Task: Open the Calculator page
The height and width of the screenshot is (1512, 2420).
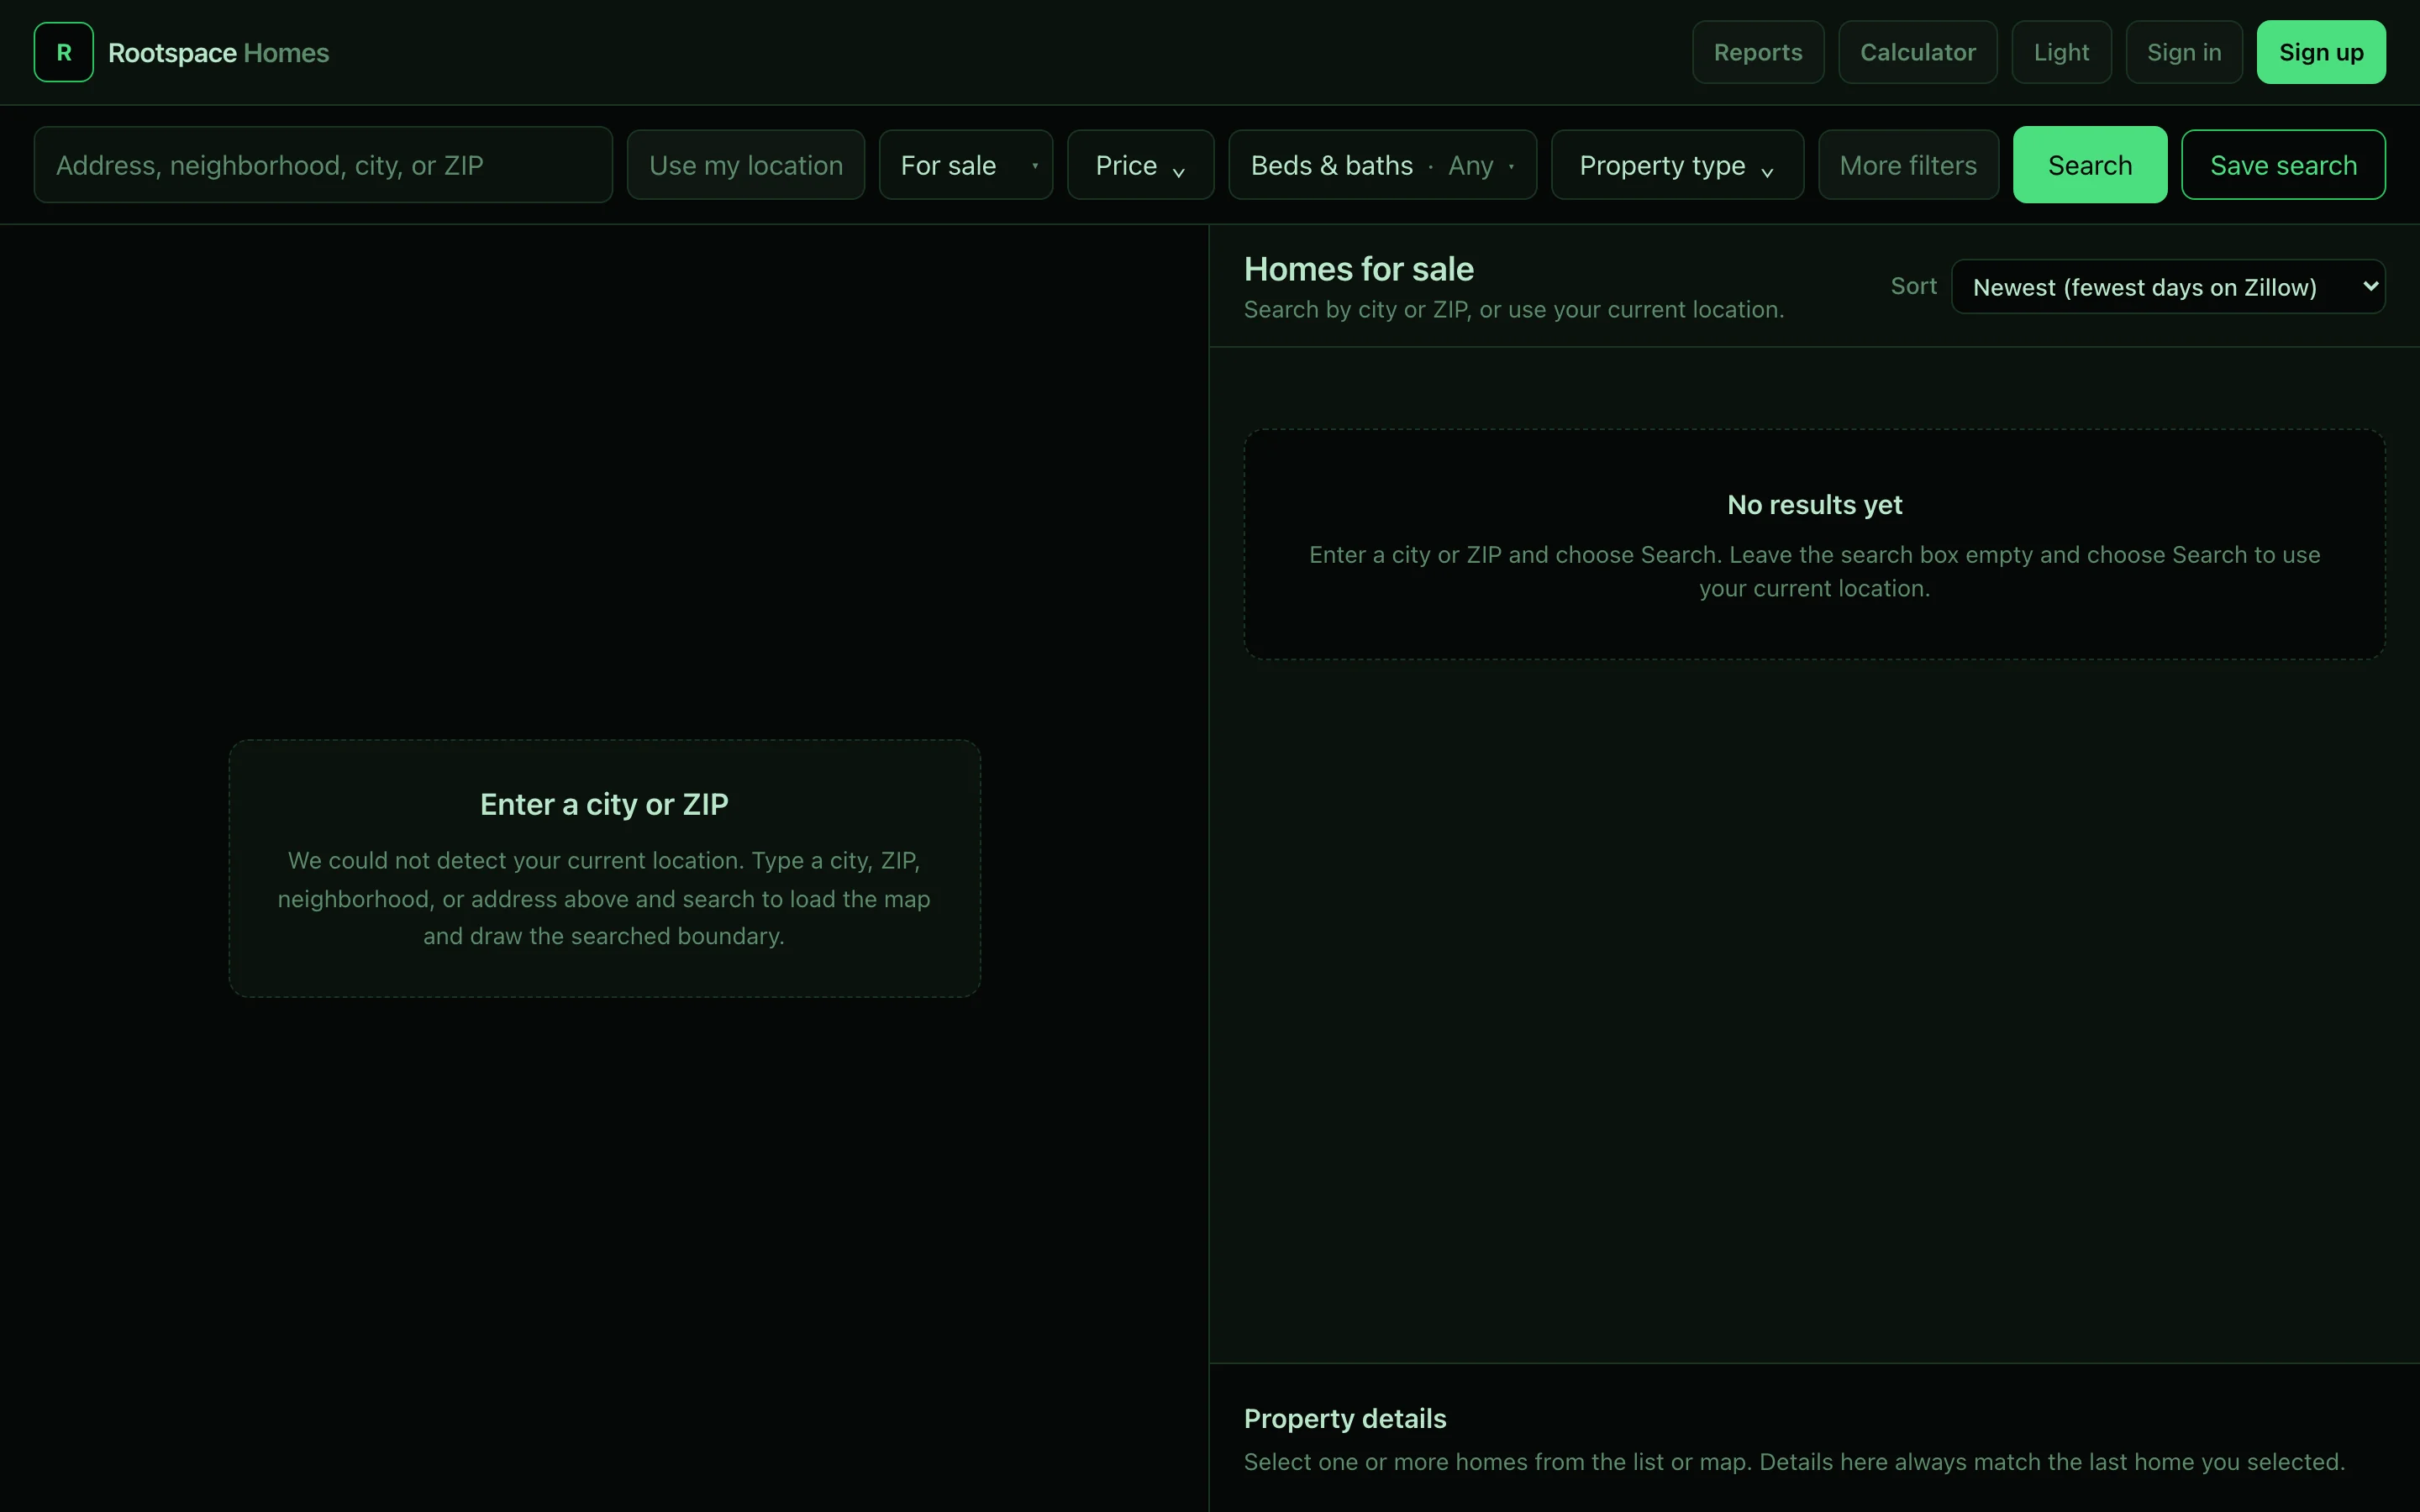Action: (1917, 52)
